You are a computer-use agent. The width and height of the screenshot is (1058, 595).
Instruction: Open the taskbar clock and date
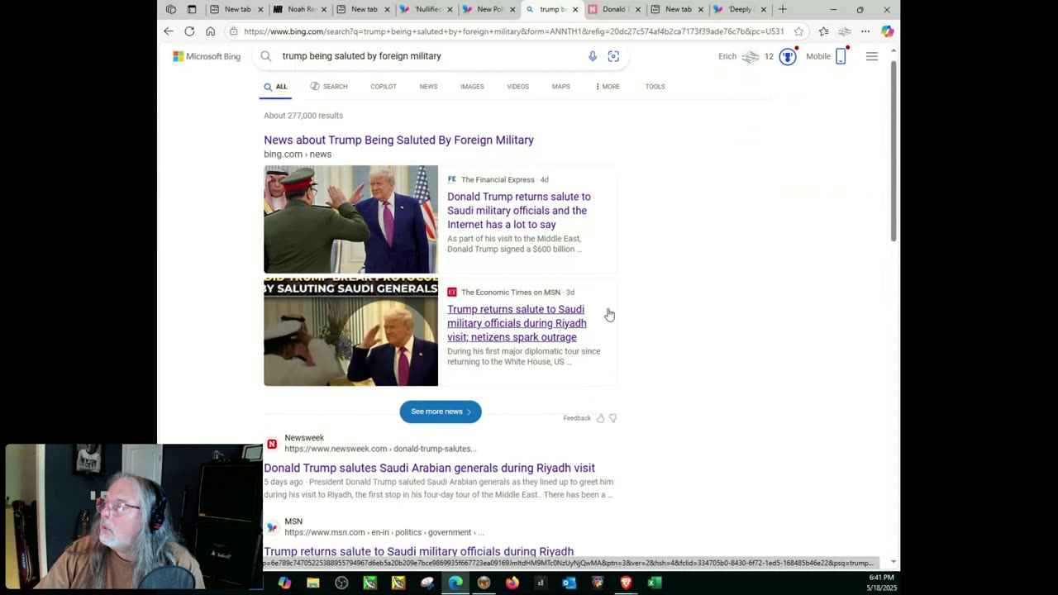click(881, 583)
